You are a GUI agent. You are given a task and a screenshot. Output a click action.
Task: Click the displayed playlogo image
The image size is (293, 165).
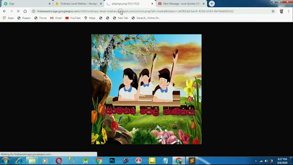pos(146,89)
